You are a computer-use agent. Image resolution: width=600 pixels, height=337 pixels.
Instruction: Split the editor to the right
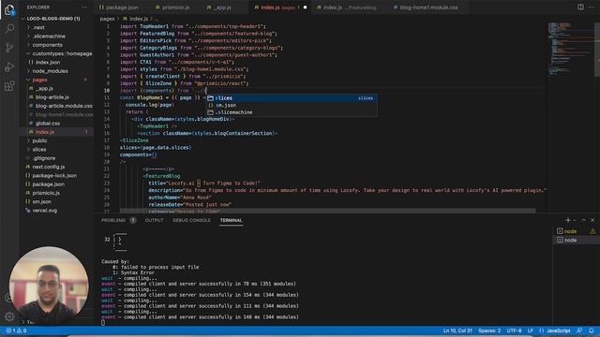coord(580,7)
